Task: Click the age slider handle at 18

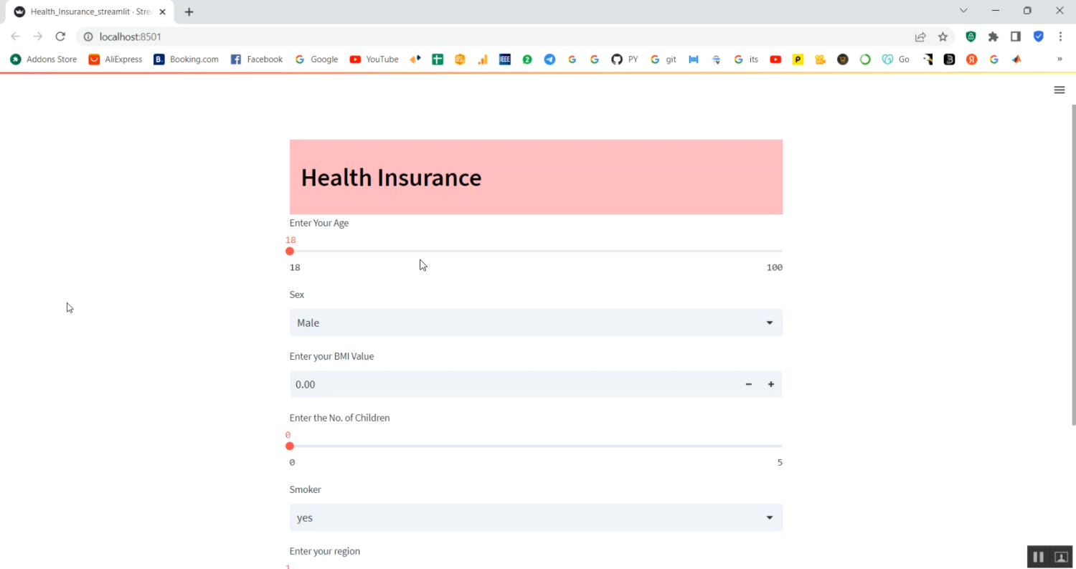Action: click(x=290, y=252)
